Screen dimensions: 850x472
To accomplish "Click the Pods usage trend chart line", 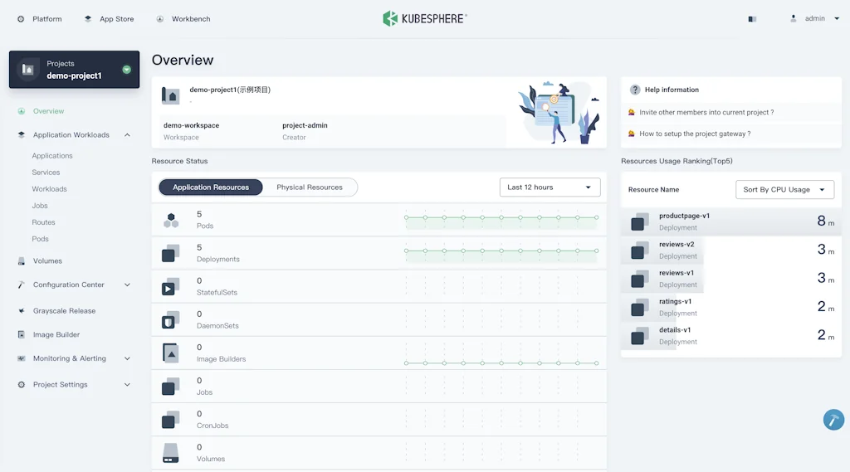I will 501,217.
